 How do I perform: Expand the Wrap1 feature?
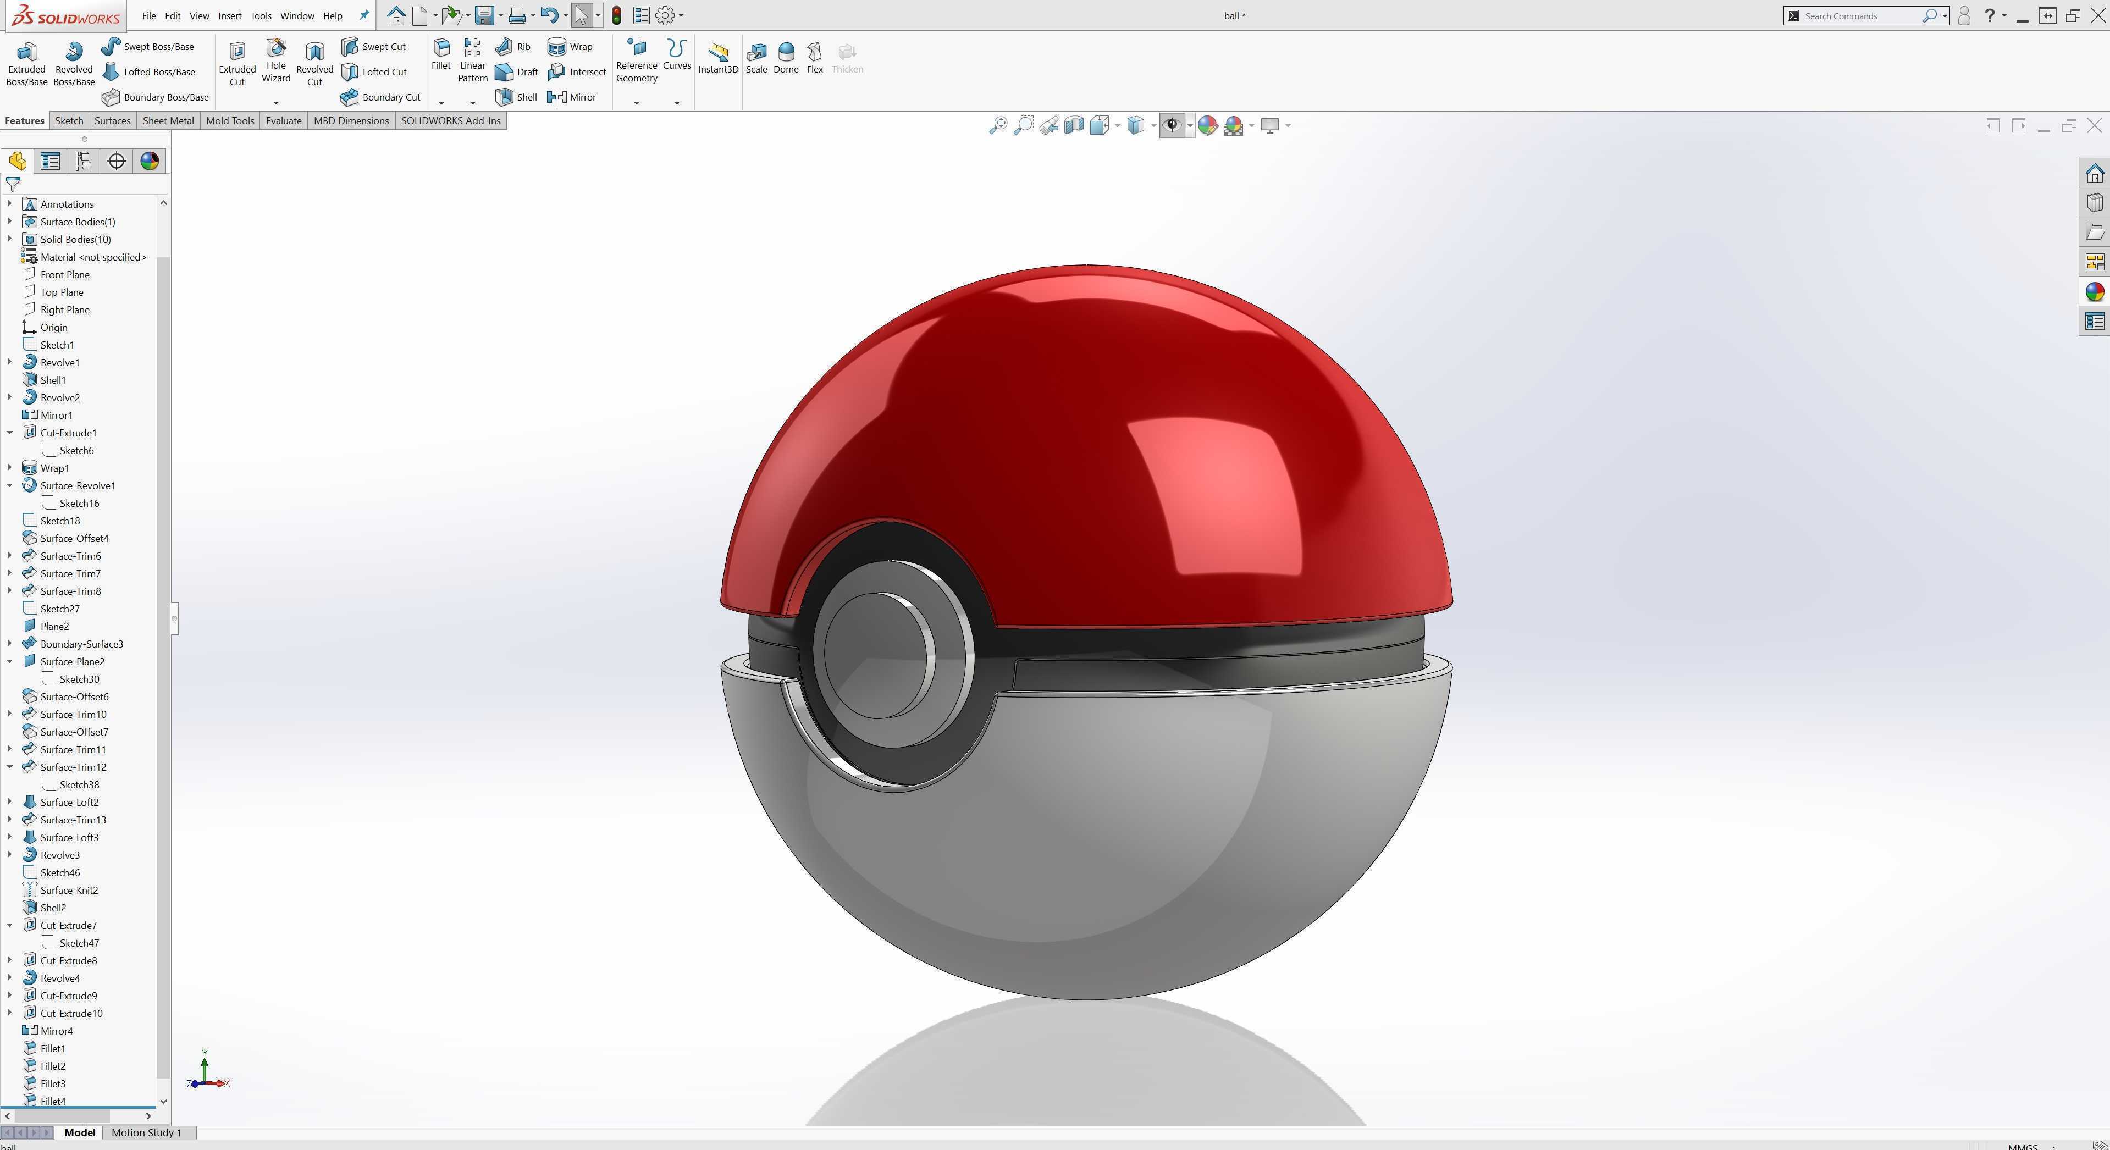coord(10,468)
